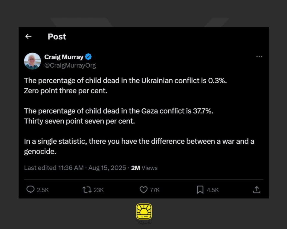Screen dimensions: 287x229
Task: Click the Craig Murray display name
Action: 64,57
